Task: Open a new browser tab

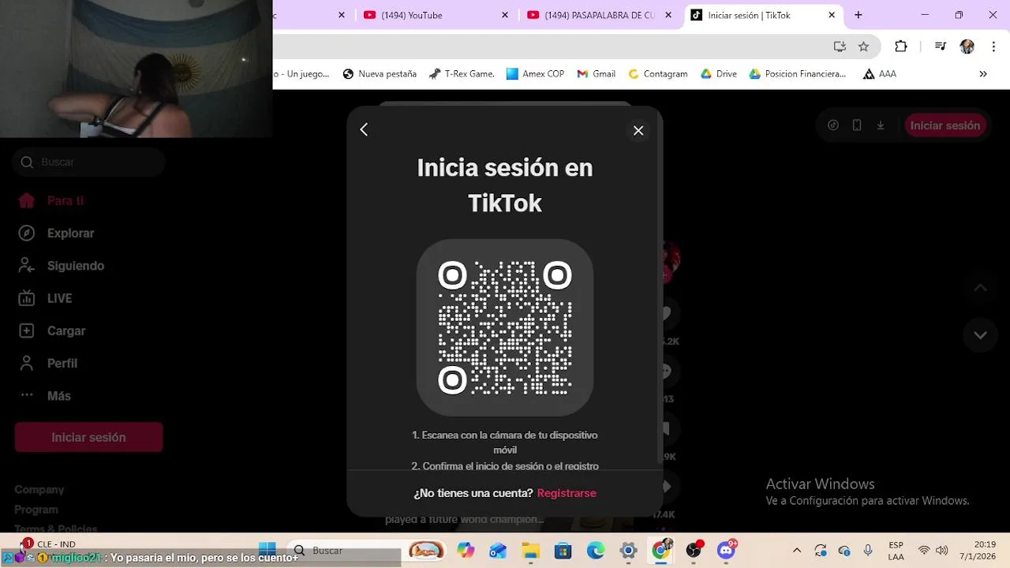Action: [858, 15]
